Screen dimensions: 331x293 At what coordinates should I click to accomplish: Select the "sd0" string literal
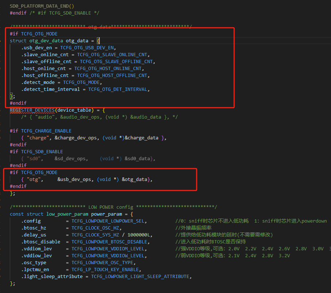tap(34, 159)
